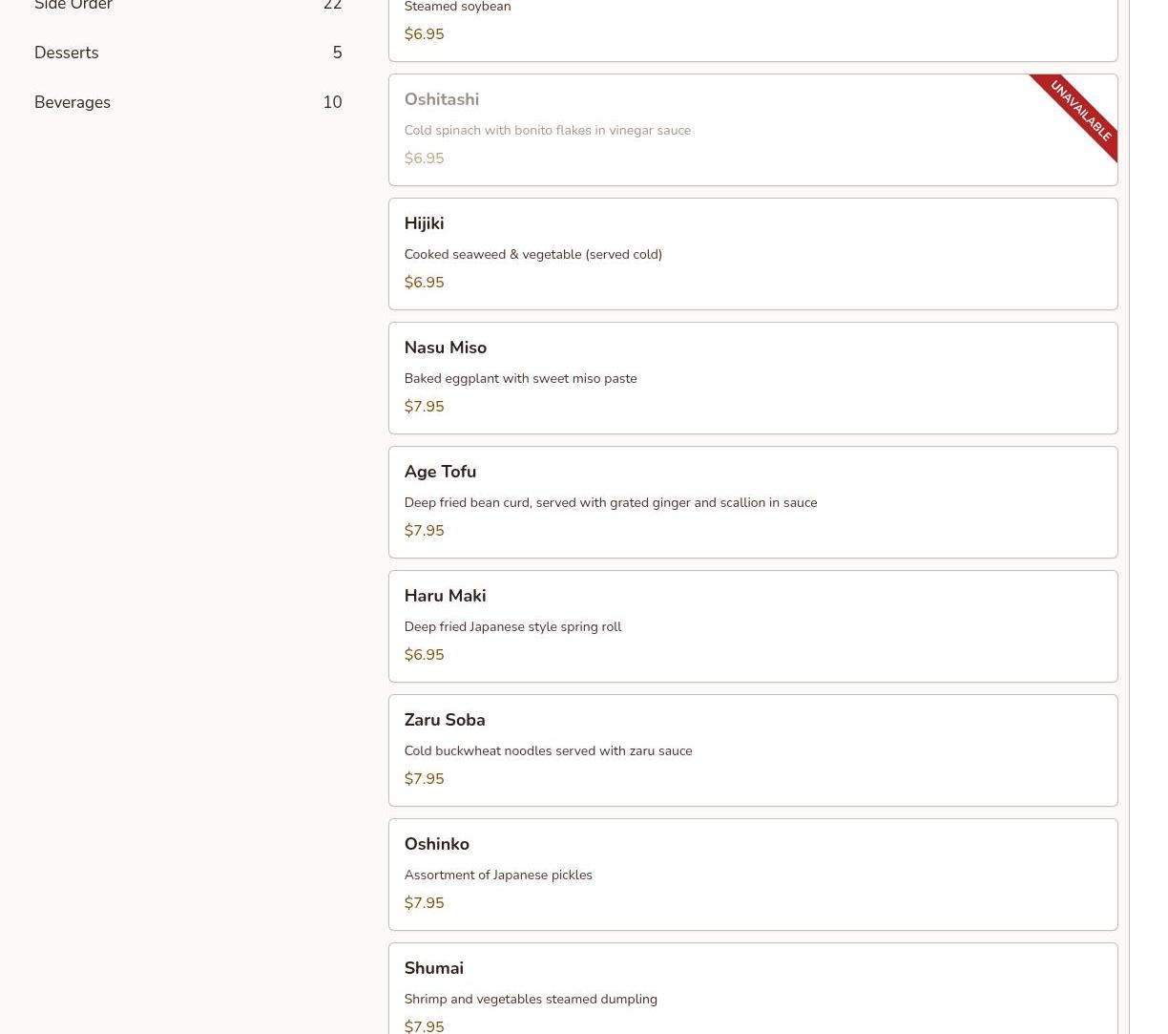Click the Unavailable ribbon on Oshitashi

(1080, 111)
